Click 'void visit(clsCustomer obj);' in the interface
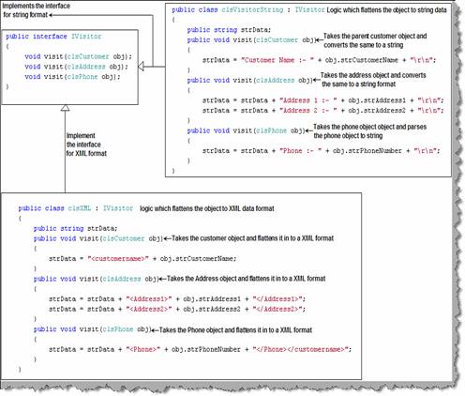This screenshot has height=396, width=465. 78,56
